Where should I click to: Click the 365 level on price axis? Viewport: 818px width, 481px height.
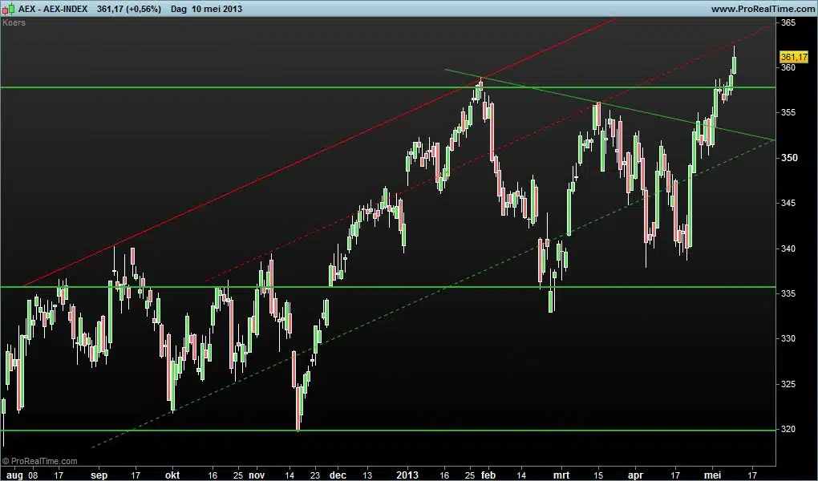coord(788,22)
